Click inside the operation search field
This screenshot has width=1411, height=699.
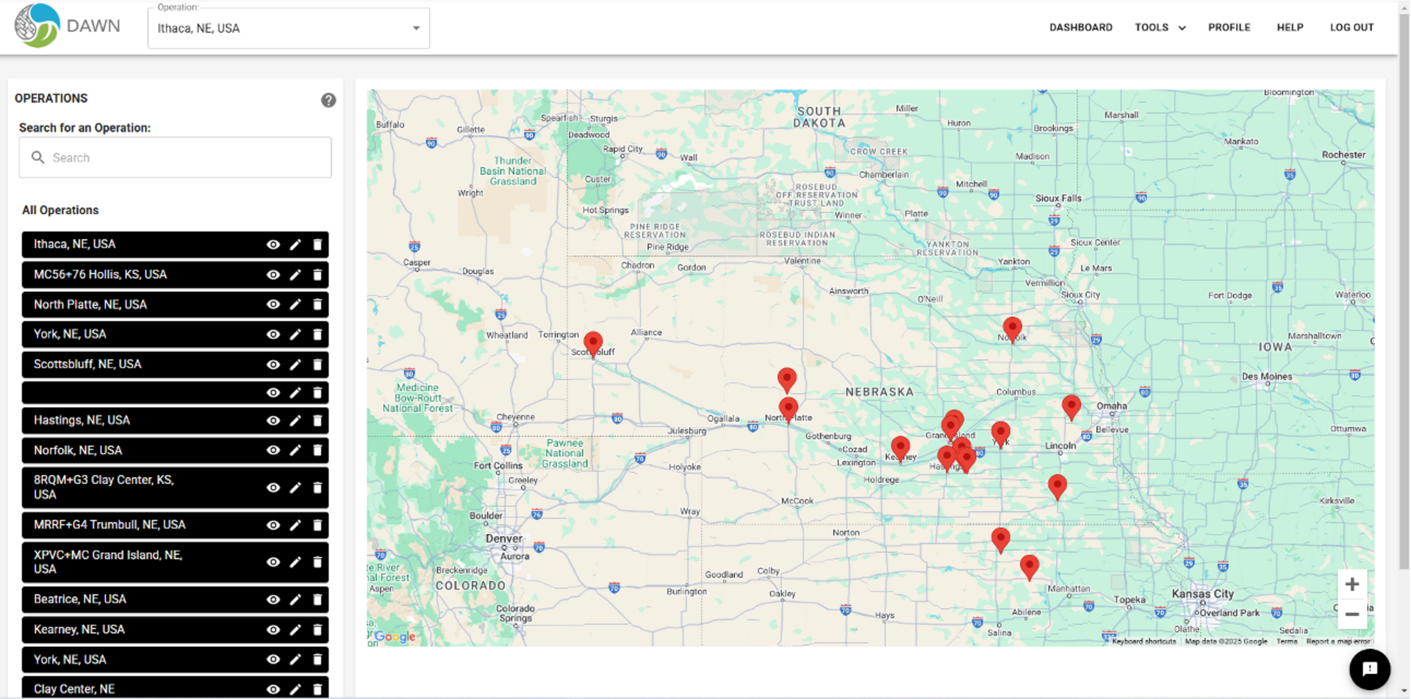pyautogui.click(x=176, y=157)
